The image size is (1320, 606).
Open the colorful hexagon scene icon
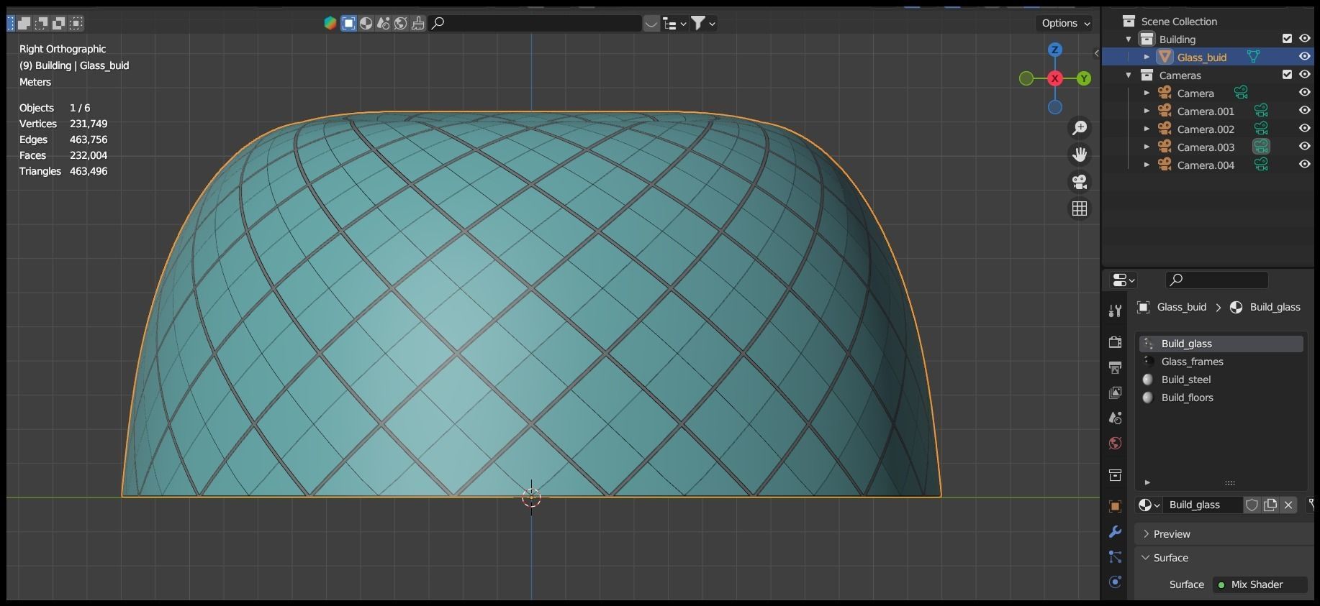330,24
